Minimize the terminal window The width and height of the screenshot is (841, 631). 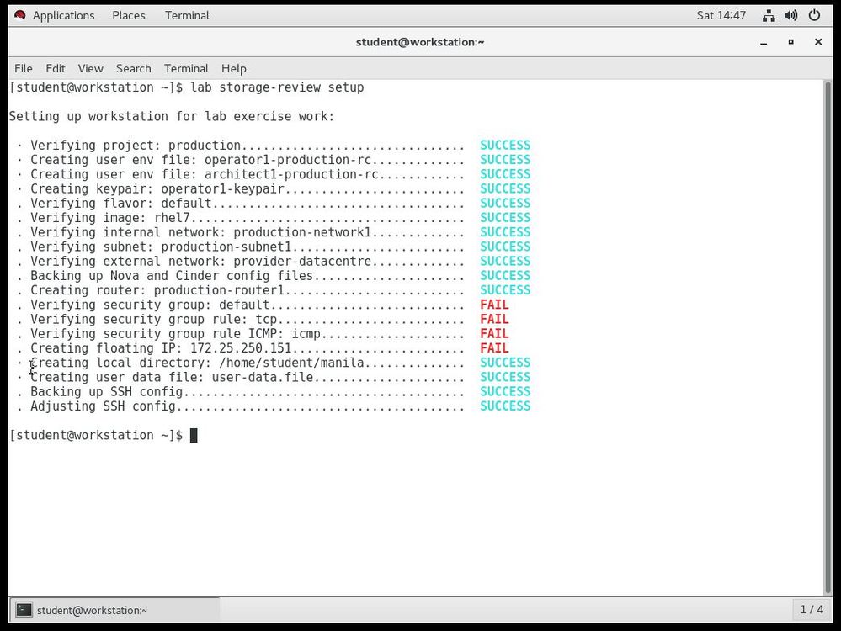[x=764, y=42]
